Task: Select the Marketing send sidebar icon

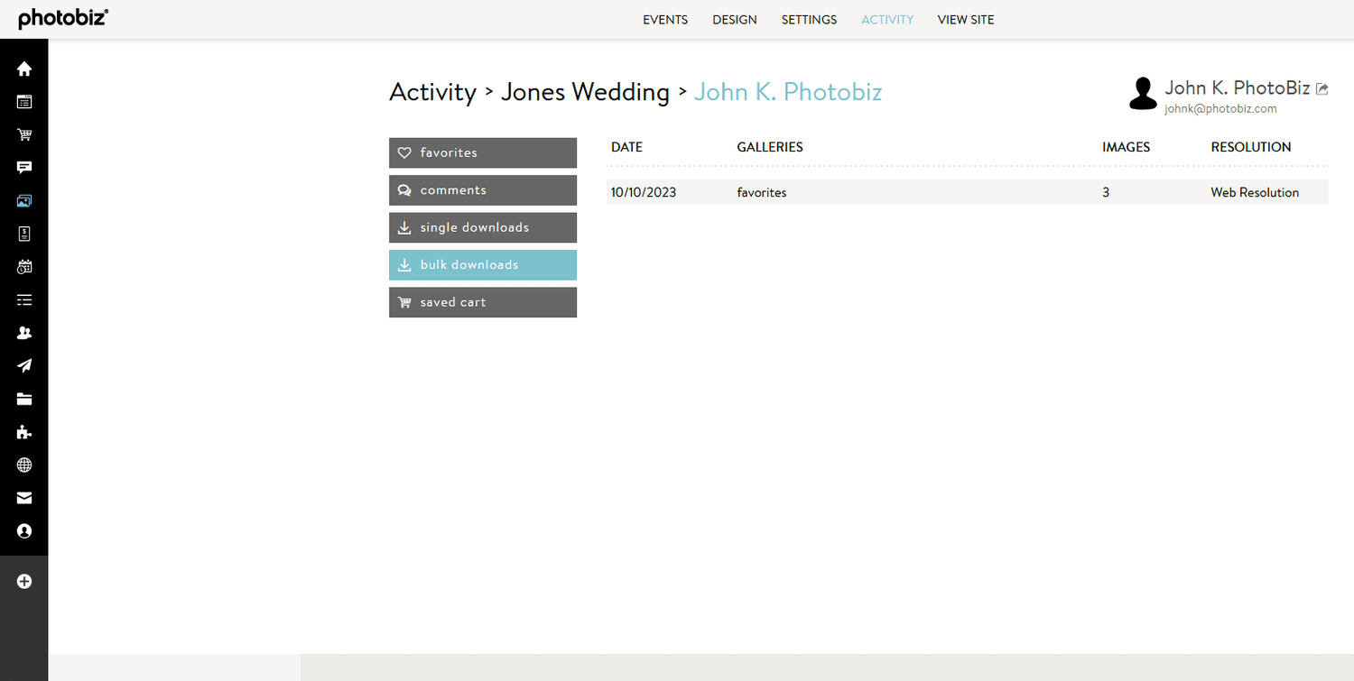Action: click(x=24, y=365)
